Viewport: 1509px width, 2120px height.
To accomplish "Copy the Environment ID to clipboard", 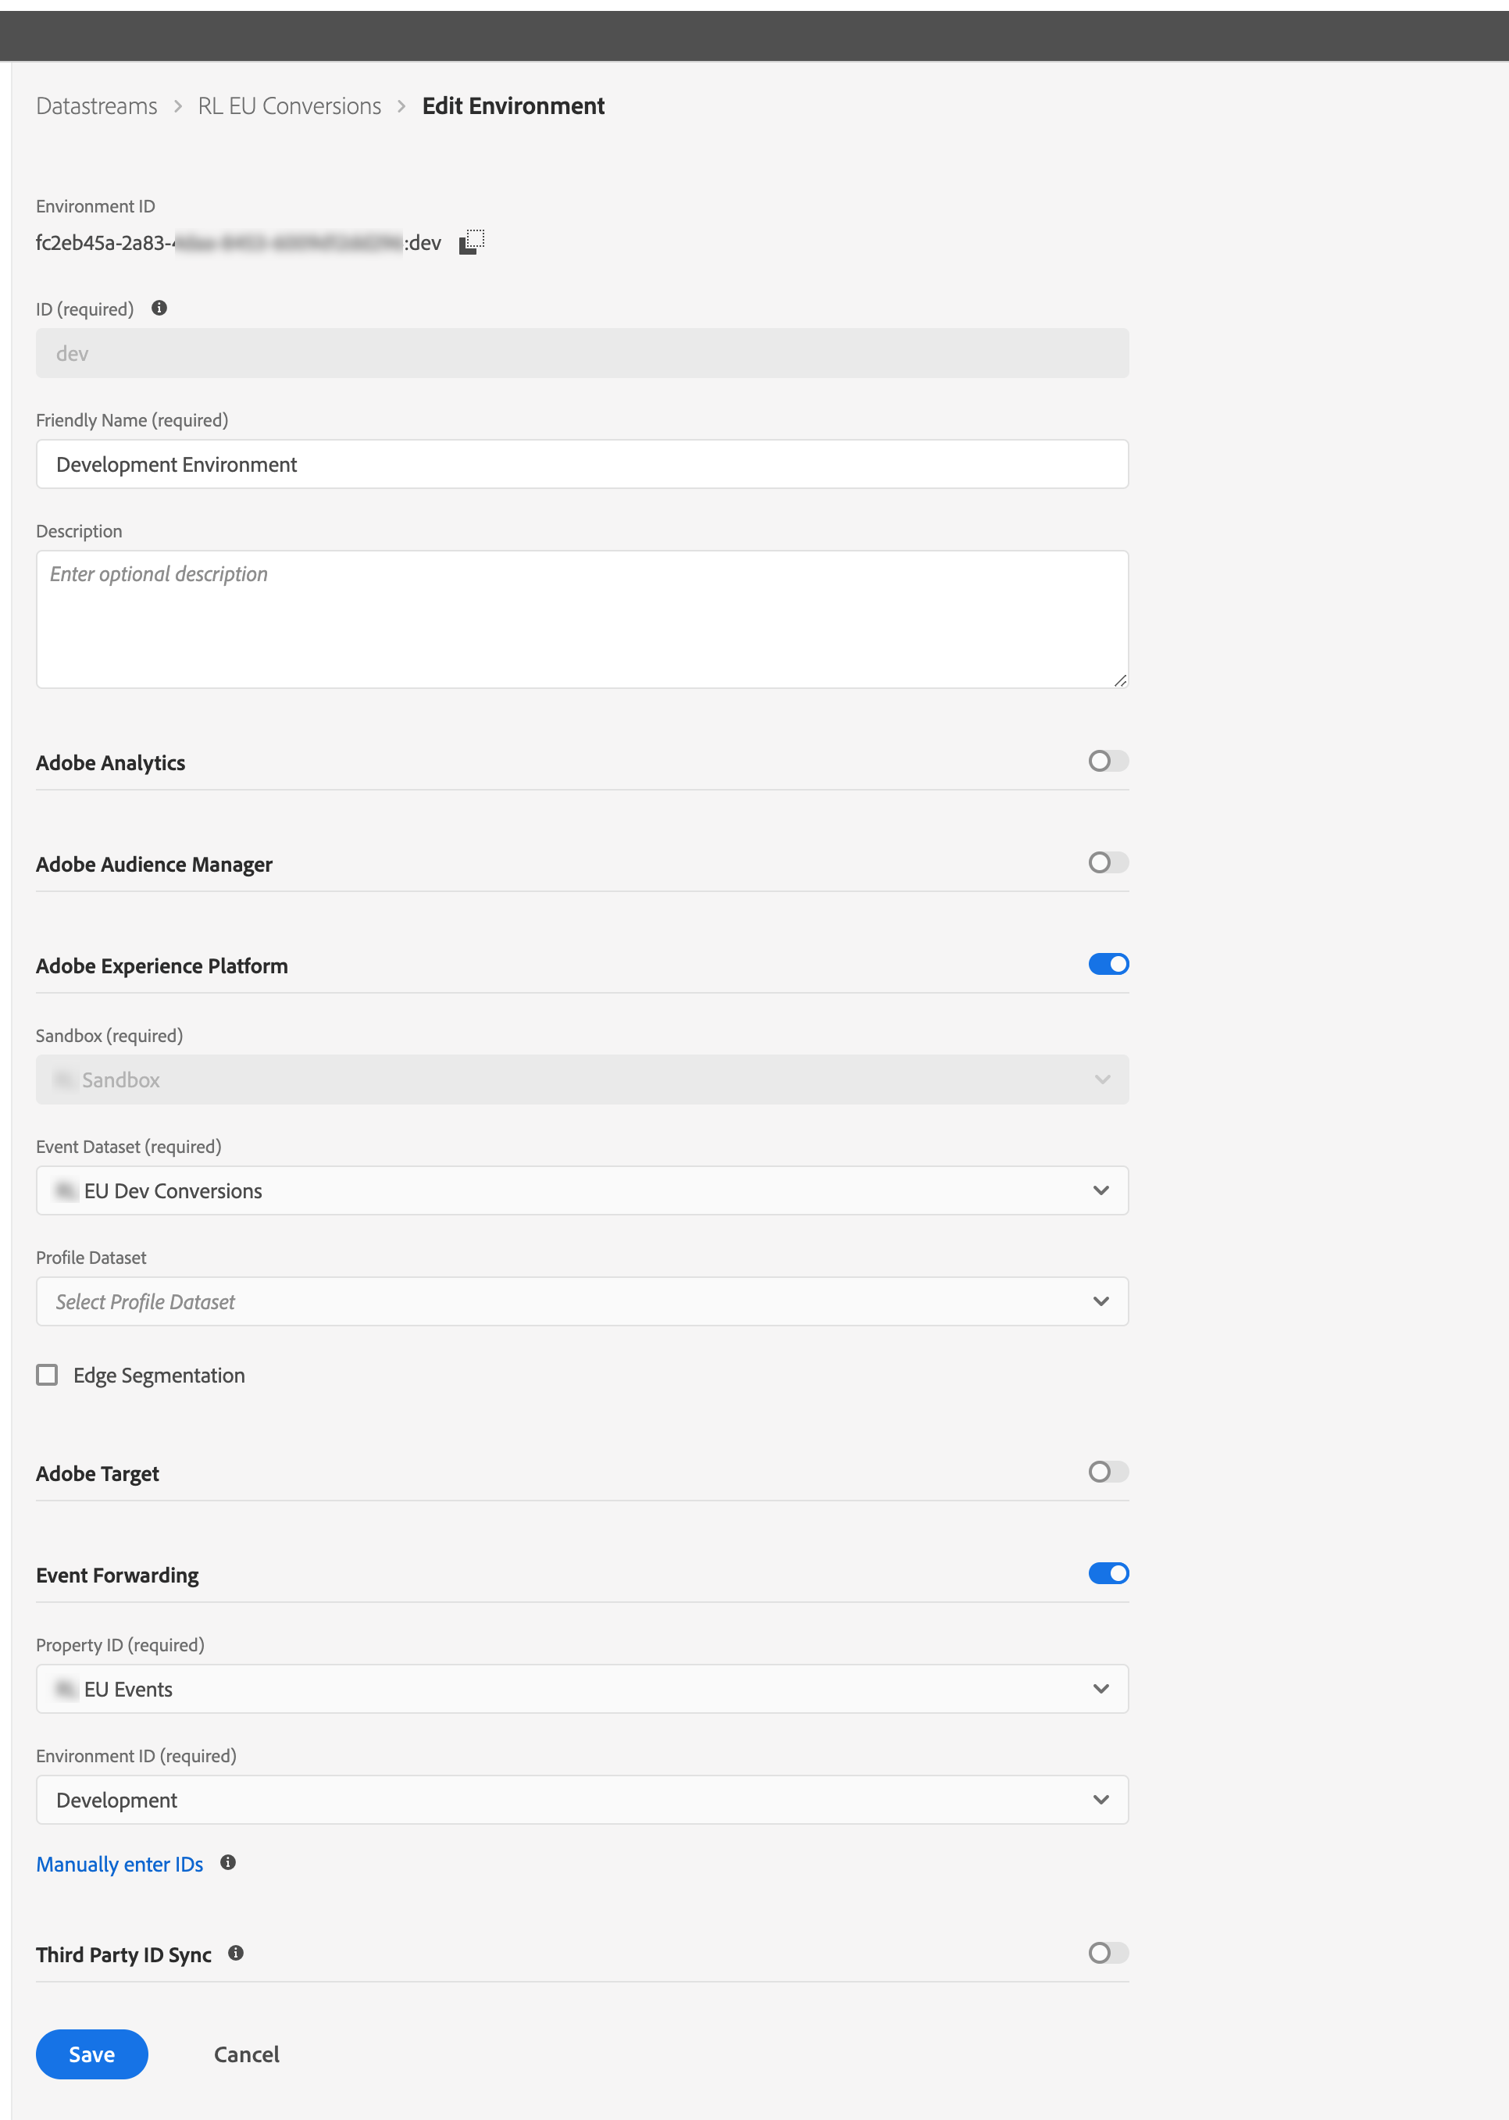I will (472, 242).
